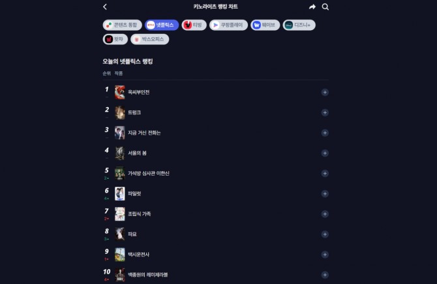Add 서울의 봄 with plus icon
Screen dimensions: 437x284
pyautogui.click(x=325, y=153)
